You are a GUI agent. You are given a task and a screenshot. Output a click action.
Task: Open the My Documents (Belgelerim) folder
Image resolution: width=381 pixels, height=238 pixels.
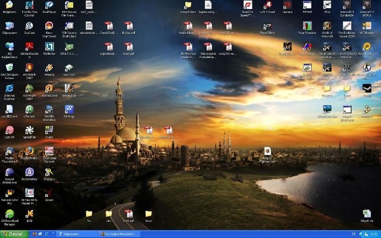tap(9, 5)
